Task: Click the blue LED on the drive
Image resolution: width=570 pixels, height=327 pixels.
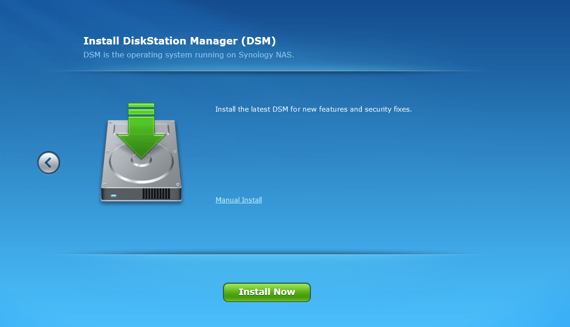Action: [114, 195]
